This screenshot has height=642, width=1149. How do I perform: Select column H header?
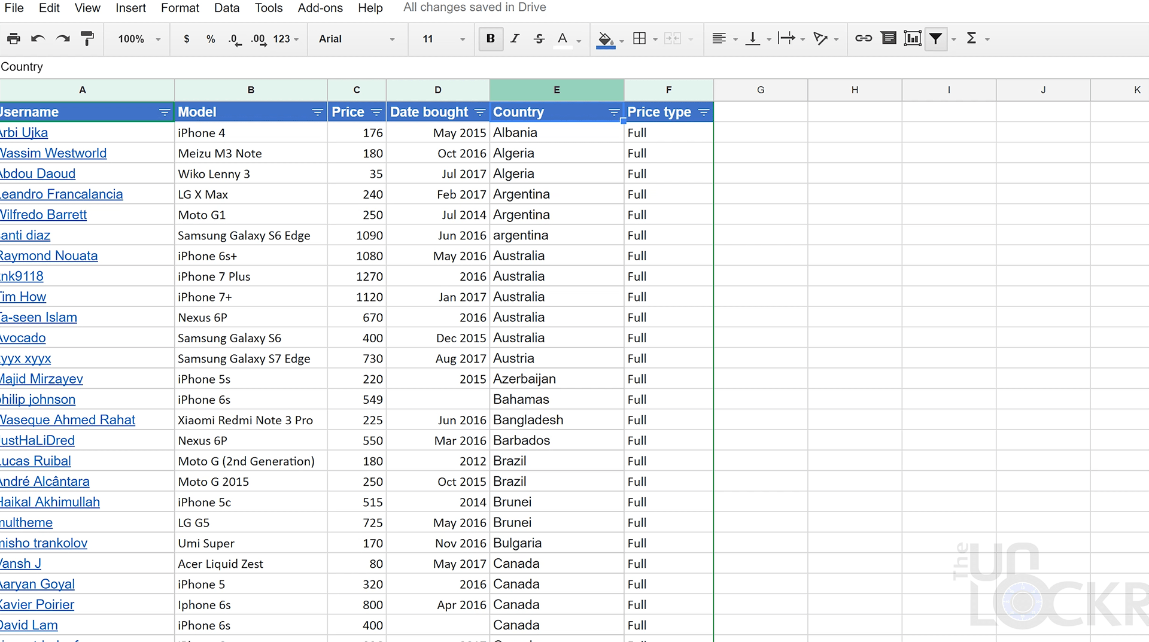pyautogui.click(x=855, y=90)
